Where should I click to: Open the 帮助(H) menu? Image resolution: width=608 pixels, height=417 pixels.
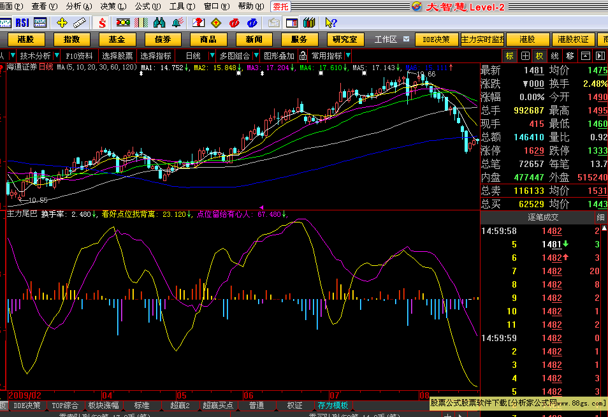pos(251,6)
